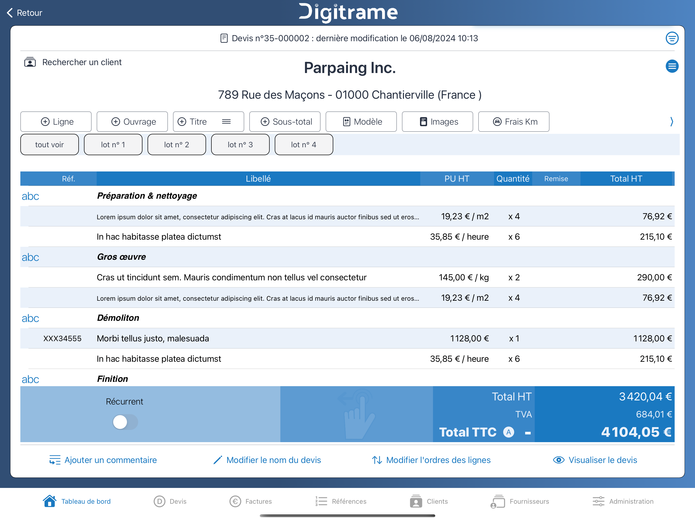Open the Titre style lines menu
The height and width of the screenshot is (521, 695).
(x=226, y=122)
